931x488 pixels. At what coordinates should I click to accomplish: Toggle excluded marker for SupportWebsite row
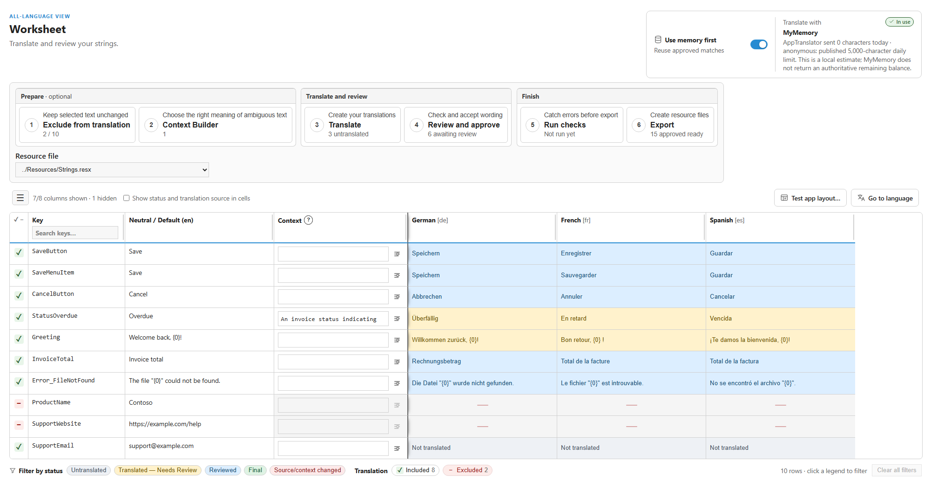tap(19, 425)
